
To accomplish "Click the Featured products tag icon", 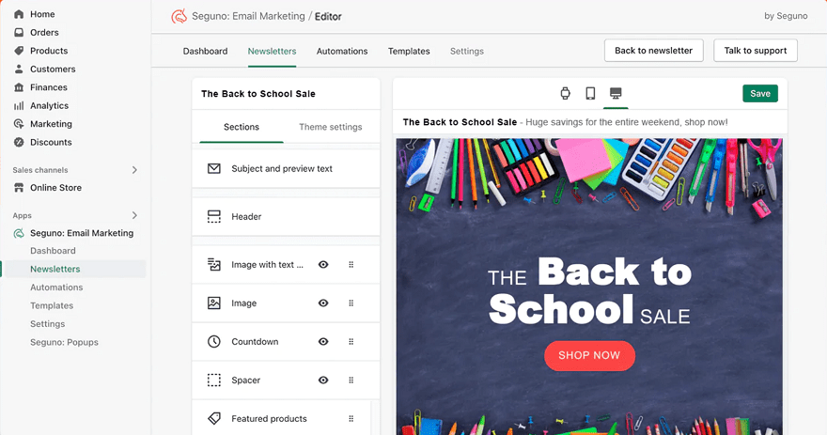I will pos(214,419).
